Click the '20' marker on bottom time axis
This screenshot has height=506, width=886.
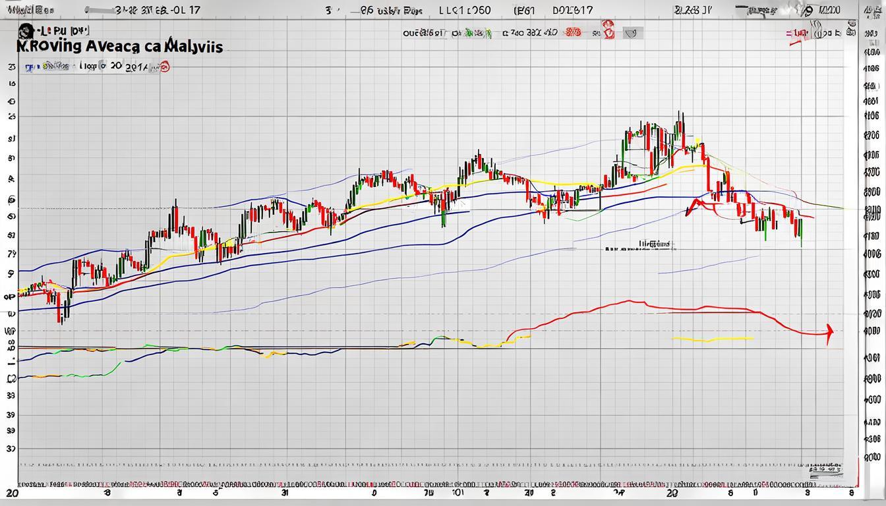tap(672, 492)
